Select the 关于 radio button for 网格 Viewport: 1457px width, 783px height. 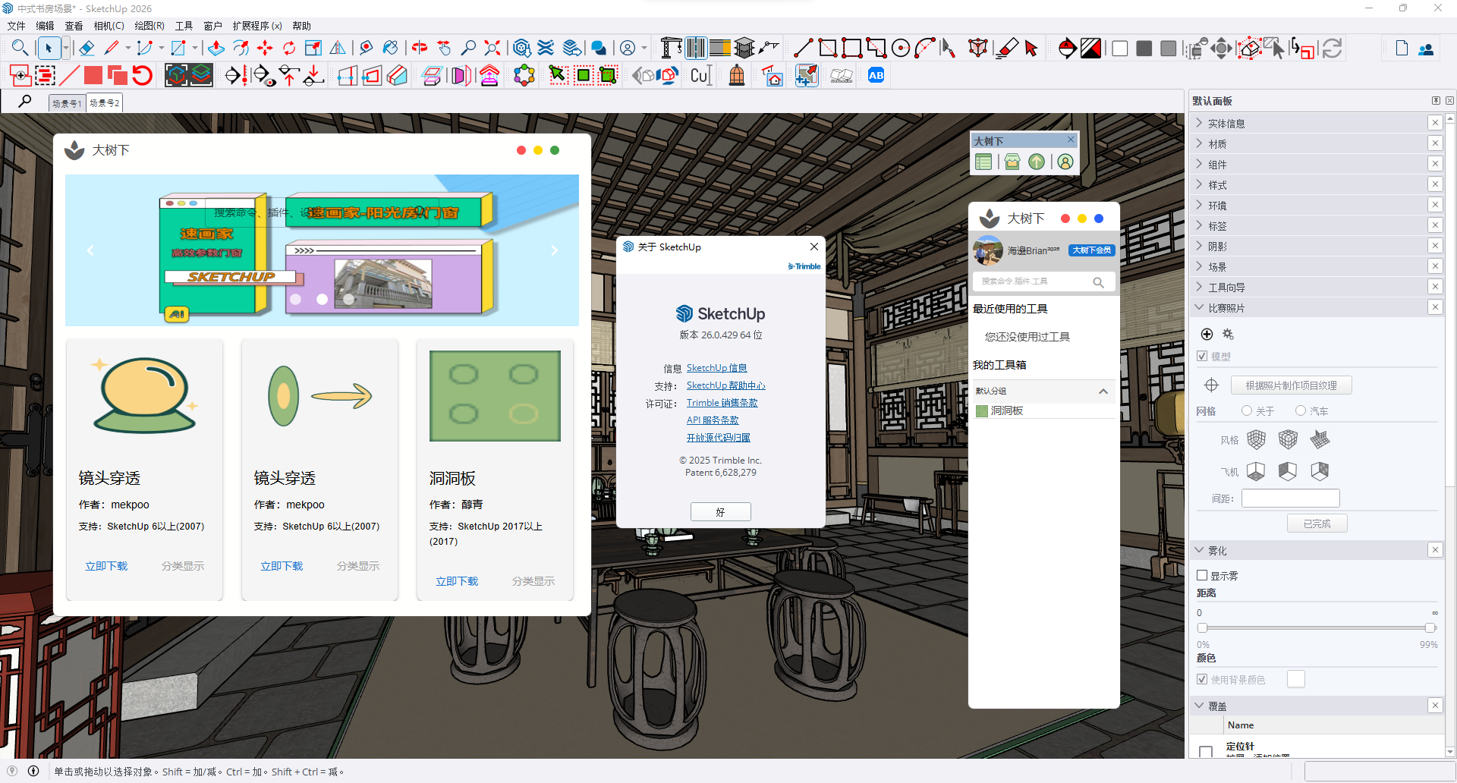pyautogui.click(x=1246, y=411)
